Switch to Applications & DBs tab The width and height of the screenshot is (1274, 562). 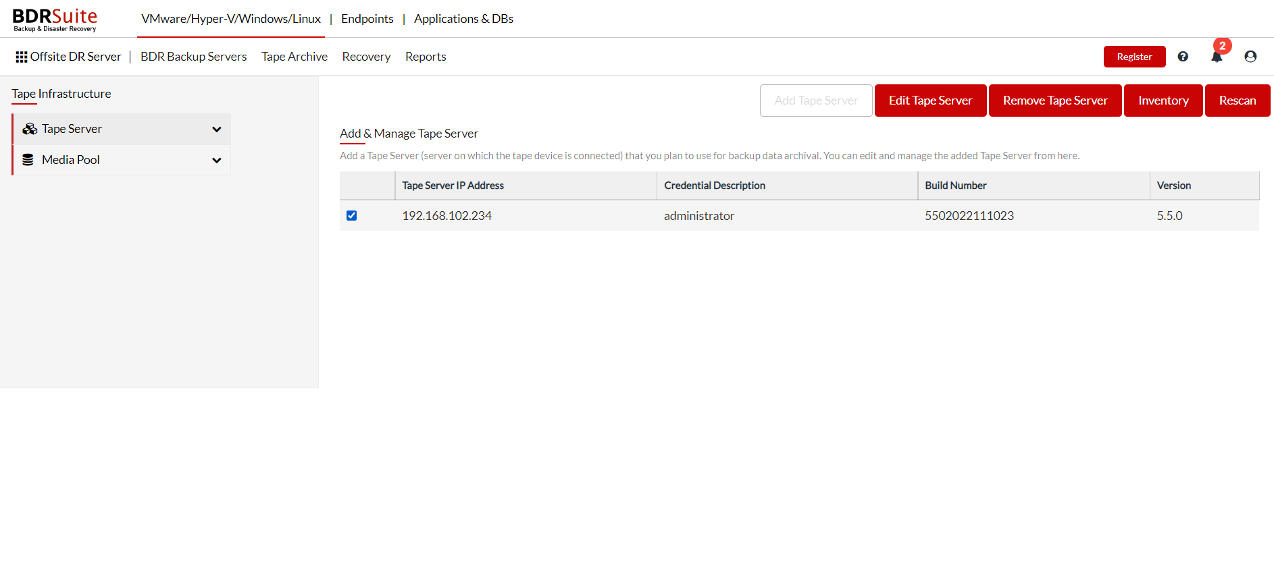tap(463, 19)
